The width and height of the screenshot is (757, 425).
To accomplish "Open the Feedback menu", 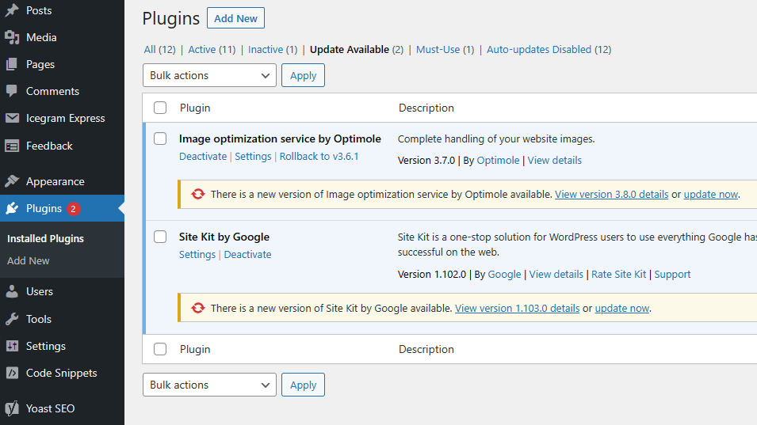I will [x=49, y=146].
